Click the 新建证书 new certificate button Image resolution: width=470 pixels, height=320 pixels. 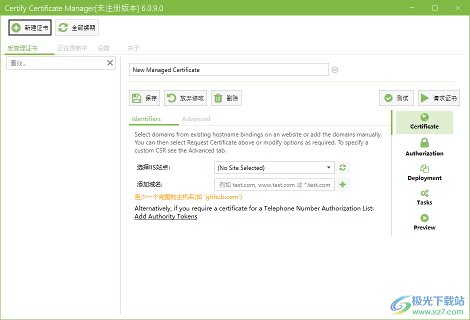click(x=30, y=27)
